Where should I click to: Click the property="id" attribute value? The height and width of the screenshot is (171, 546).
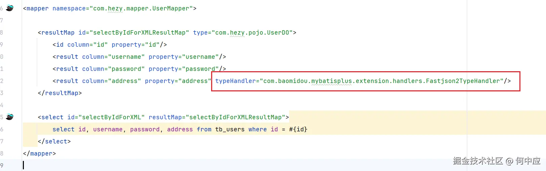[152, 45]
